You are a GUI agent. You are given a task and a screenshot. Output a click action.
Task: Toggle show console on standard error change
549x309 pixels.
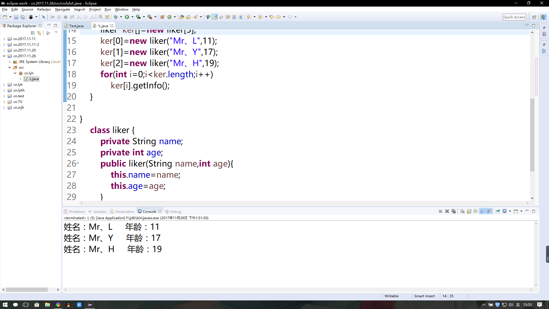pos(489,211)
